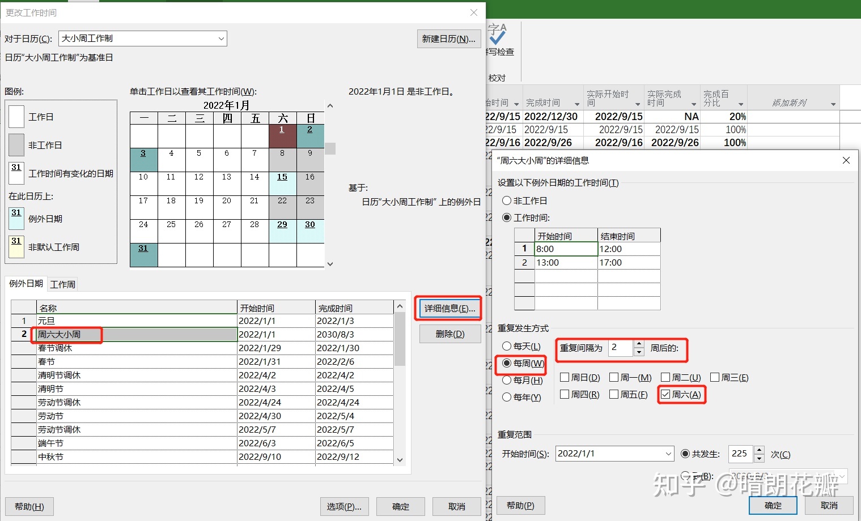Click 帮助(P) in the details dialog

pyautogui.click(x=520, y=505)
